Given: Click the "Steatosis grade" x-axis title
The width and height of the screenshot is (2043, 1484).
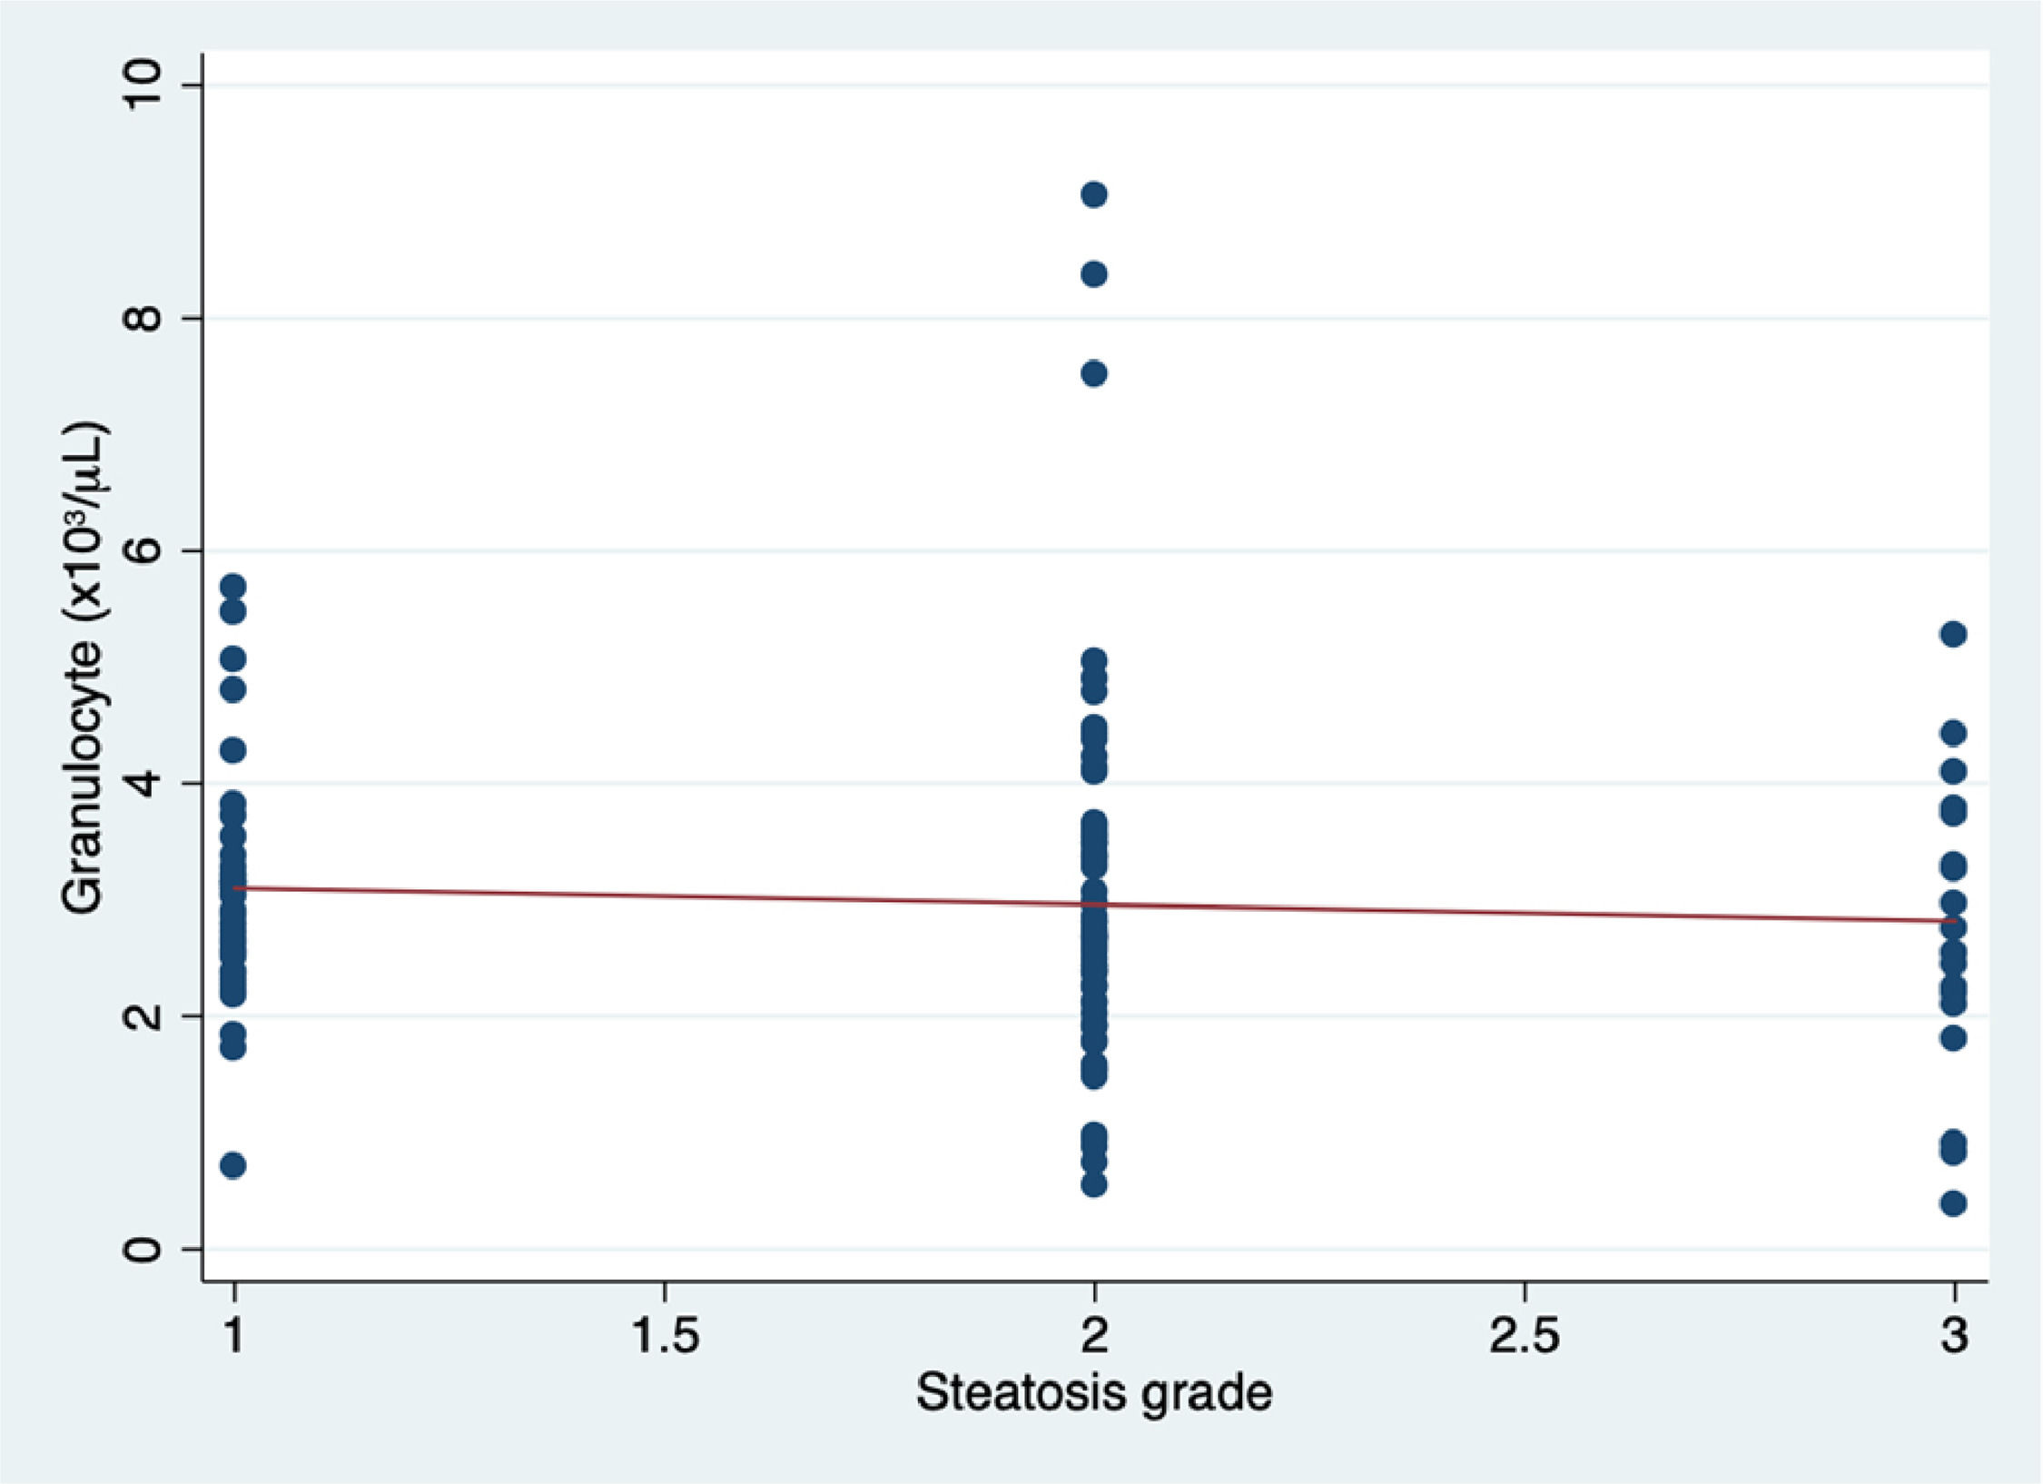Looking at the screenshot, I should coord(1093,1392).
